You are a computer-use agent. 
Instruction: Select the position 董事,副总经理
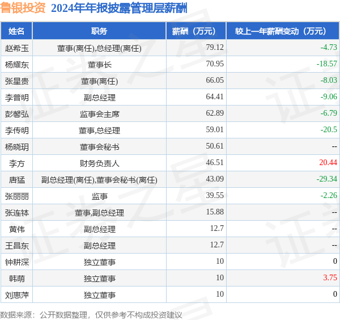click(99, 213)
